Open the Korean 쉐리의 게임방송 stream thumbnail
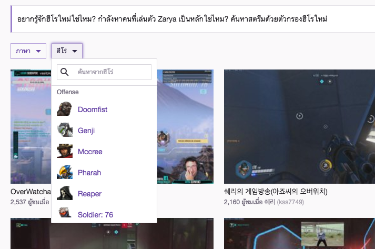The width and height of the screenshot is (375, 249). coord(299,127)
